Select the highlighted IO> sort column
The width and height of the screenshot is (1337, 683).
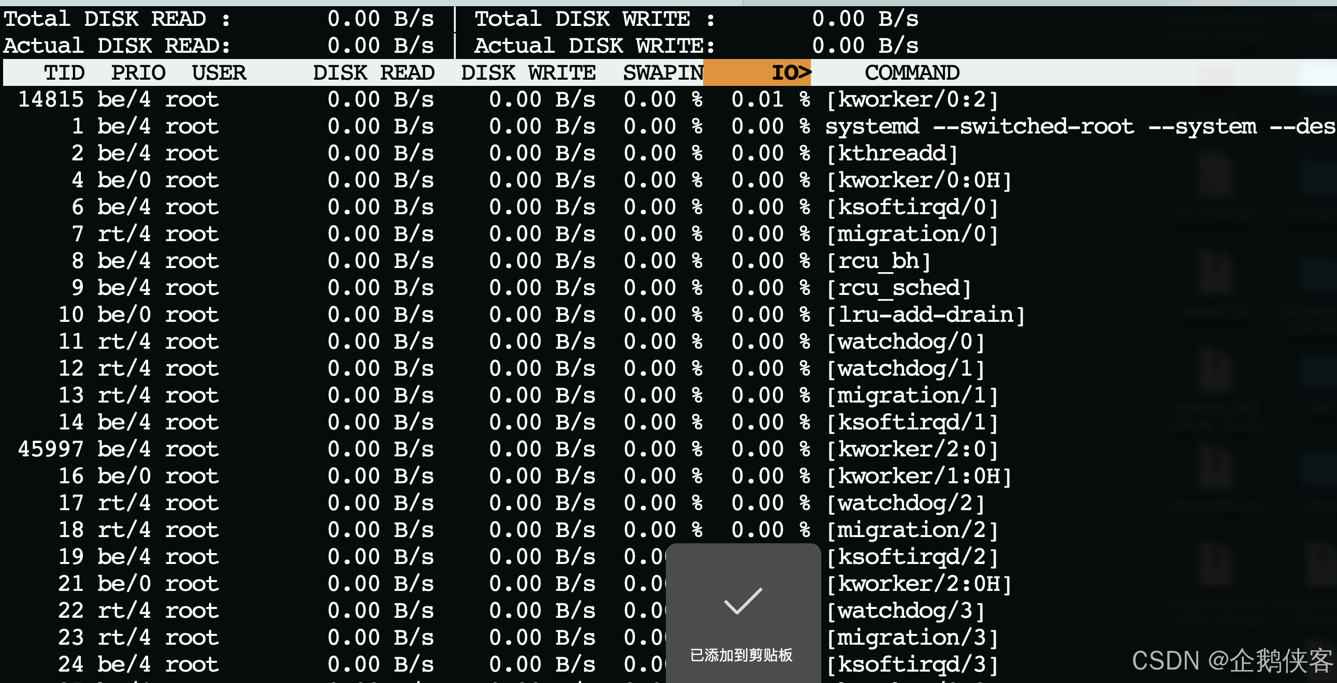point(757,72)
